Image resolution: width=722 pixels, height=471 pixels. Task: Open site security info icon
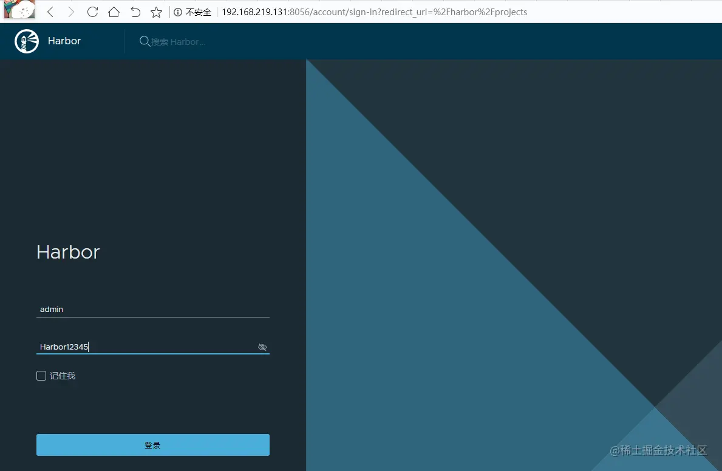coord(178,12)
